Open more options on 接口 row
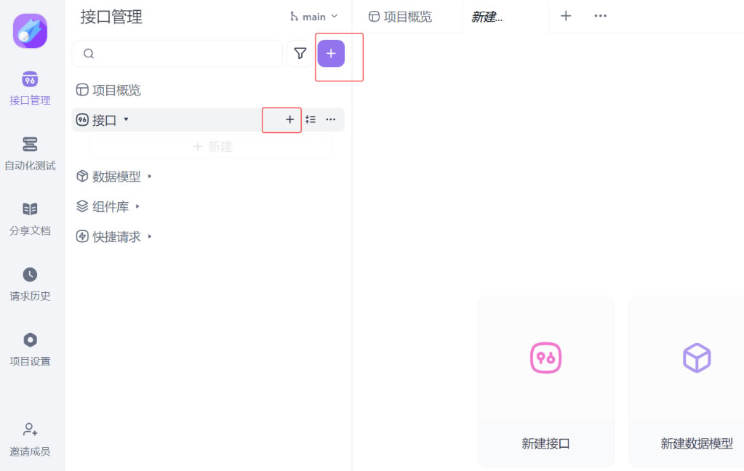This screenshot has height=471, width=744. 331,120
